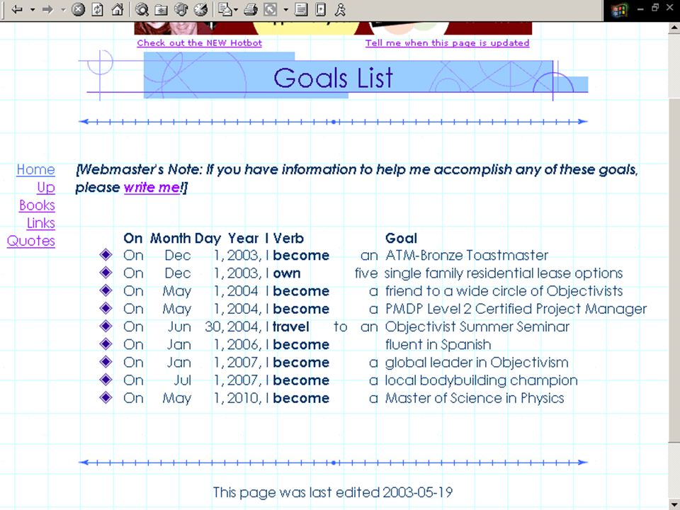Click the 'write me' email link
680x510 pixels.
152,187
